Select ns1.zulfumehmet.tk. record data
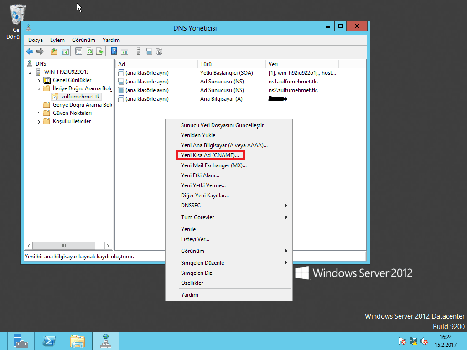467x350 pixels. coord(293,82)
